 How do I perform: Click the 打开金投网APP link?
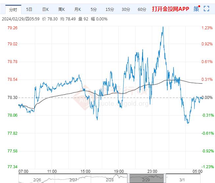(171, 9)
